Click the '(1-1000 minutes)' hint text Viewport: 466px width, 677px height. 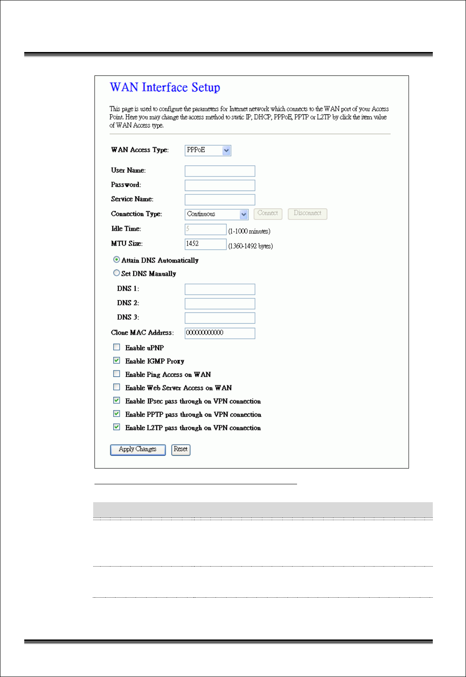click(249, 231)
